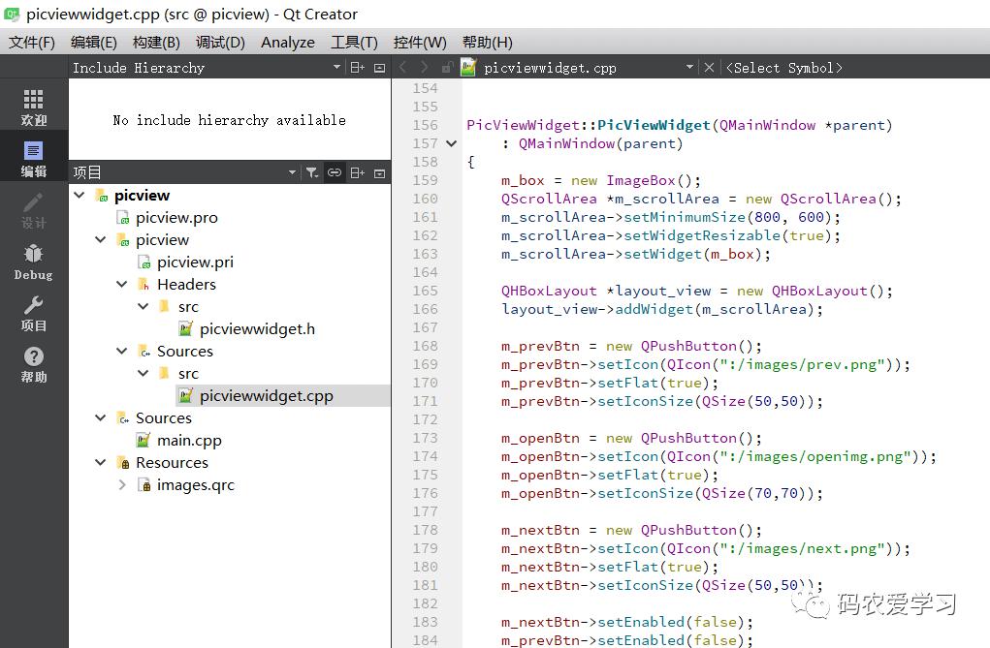Open the Analyze menu
Screen dimensions: 990x648
[288, 43]
